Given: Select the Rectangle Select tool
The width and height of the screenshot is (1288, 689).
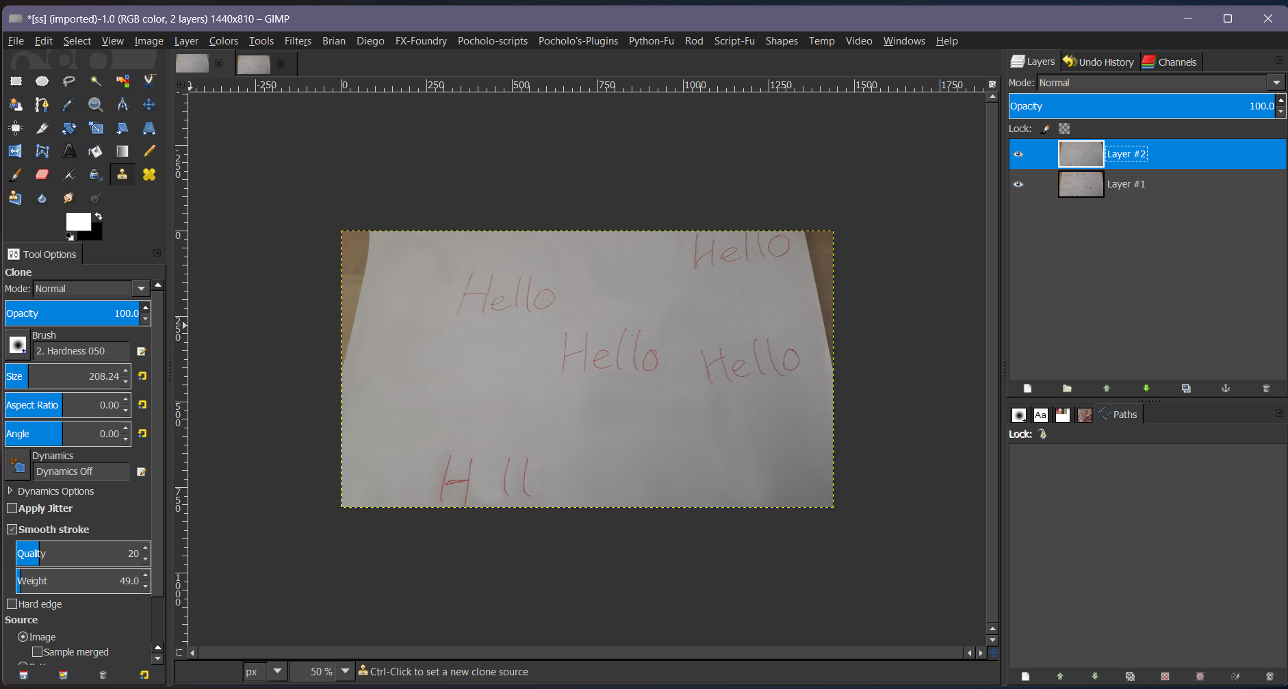Looking at the screenshot, I should [x=16, y=81].
